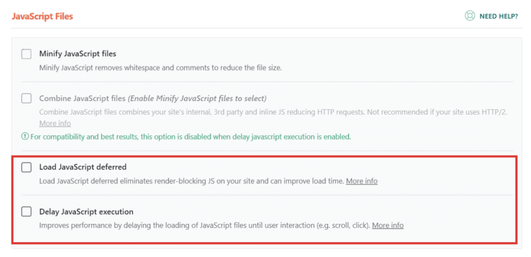Select the Load JavaScript deferred label
Viewport: 531px width, 257px height.
(x=83, y=167)
